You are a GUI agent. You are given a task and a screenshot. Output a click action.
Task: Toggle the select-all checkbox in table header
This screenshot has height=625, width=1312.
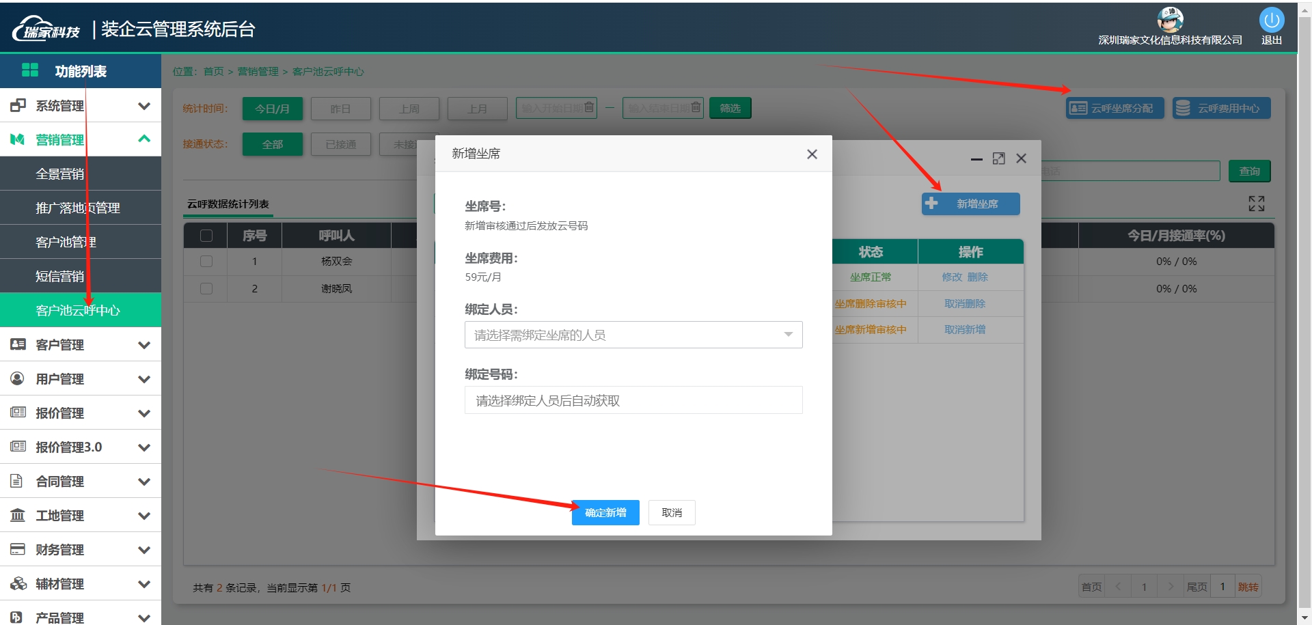pos(206,236)
